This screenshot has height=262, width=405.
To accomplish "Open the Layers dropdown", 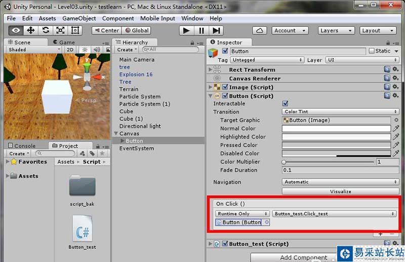I will click(x=336, y=30).
